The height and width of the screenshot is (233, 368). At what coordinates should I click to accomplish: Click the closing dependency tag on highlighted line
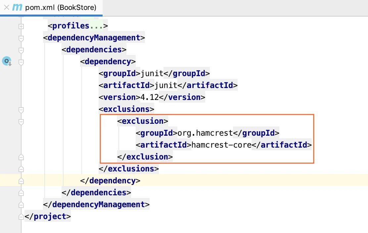click(x=110, y=181)
